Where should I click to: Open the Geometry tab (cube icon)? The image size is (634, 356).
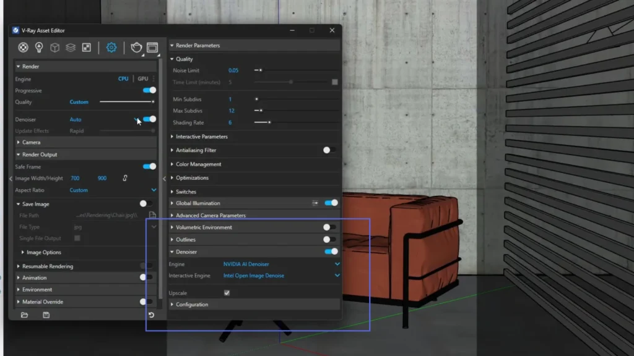[x=54, y=48]
